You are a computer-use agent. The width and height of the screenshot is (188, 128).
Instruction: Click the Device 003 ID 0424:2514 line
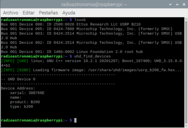pyautogui.click(x=91, y=36)
